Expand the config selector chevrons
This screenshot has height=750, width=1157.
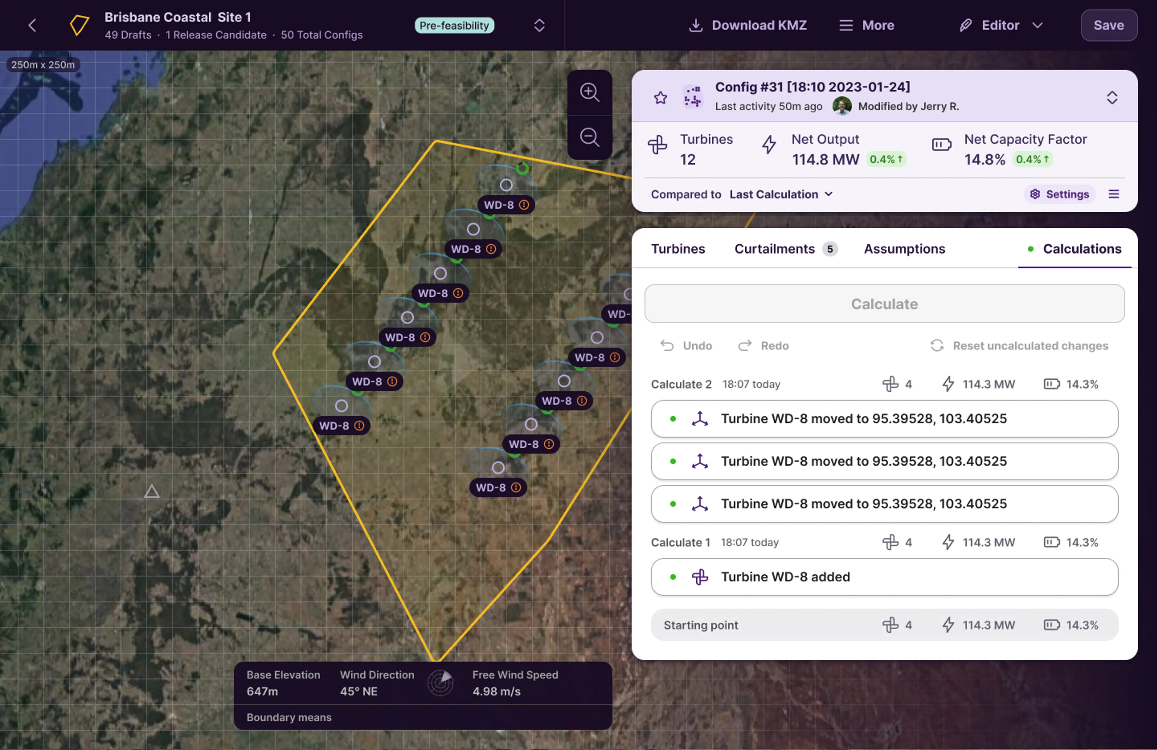[1112, 98]
